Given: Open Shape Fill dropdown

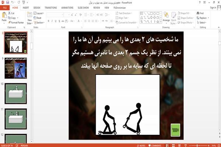Looking at the screenshot, I should tap(184, 13).
